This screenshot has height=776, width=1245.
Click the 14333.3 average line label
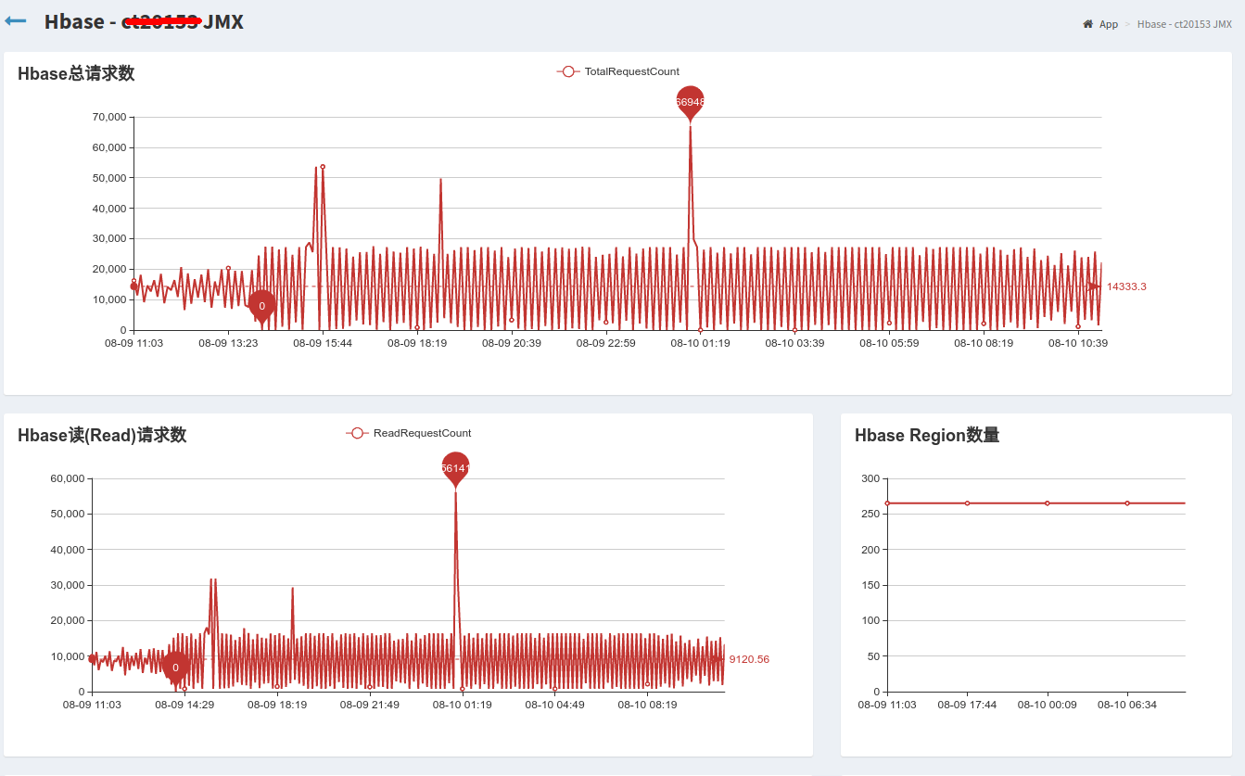pos(1126,286)
